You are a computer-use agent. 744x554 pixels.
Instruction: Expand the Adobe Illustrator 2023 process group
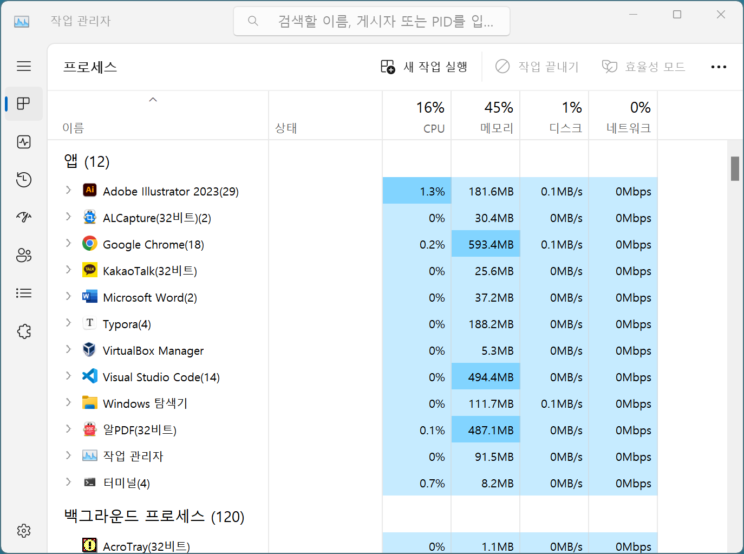68,190
